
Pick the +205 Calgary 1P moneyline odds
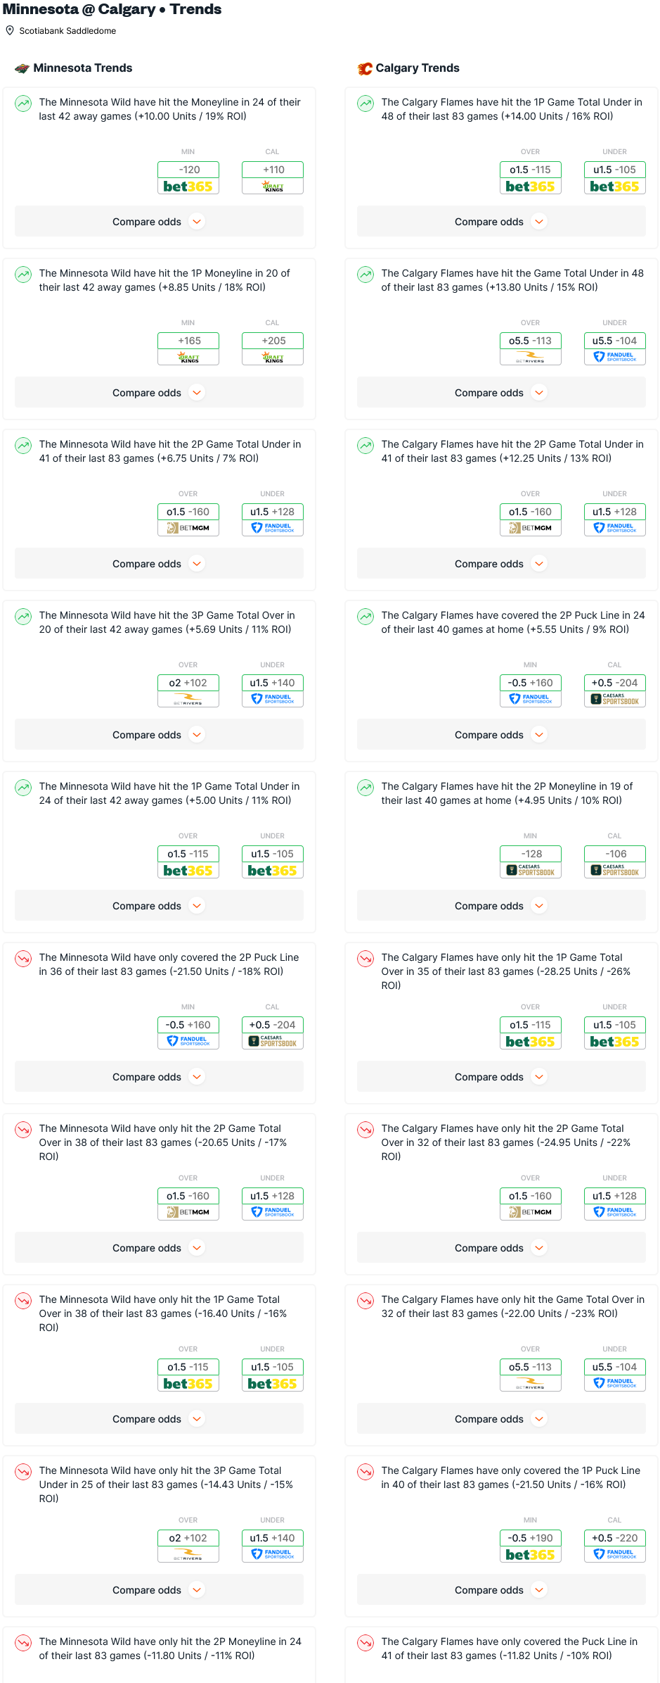point(273,341)
